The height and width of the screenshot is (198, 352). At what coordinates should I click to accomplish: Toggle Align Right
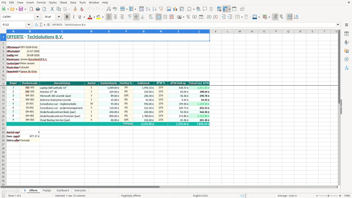click(x=122, y=17)
